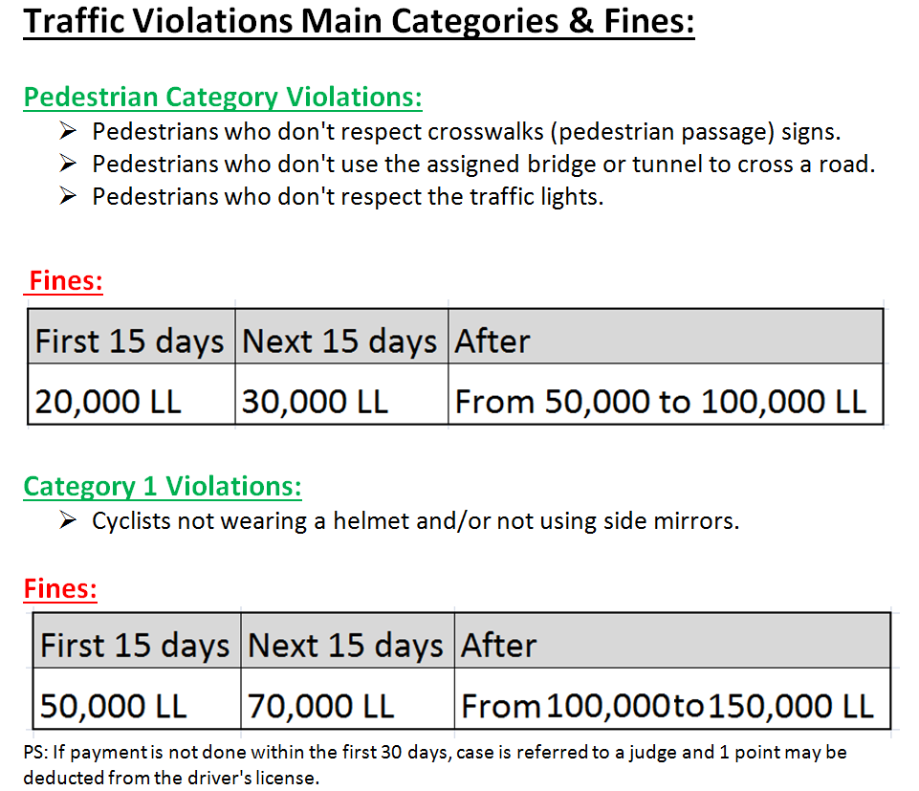The height and width of the screenshot is (791, 919).
Task: Select the Pedestrian Category Violations heading
Action: point(223,98)
